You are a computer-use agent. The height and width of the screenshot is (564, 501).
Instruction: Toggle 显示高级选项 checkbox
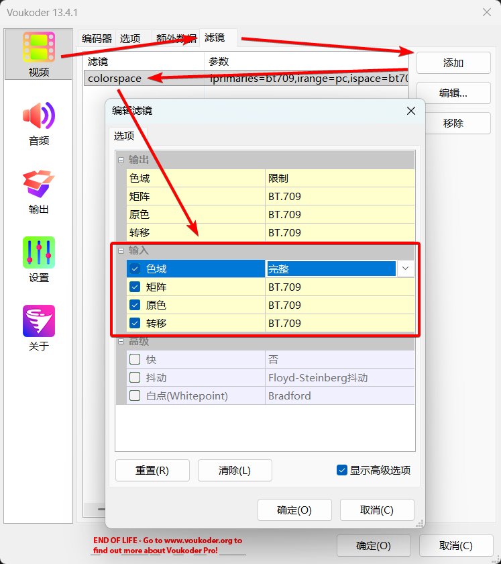tap(342, 470)
